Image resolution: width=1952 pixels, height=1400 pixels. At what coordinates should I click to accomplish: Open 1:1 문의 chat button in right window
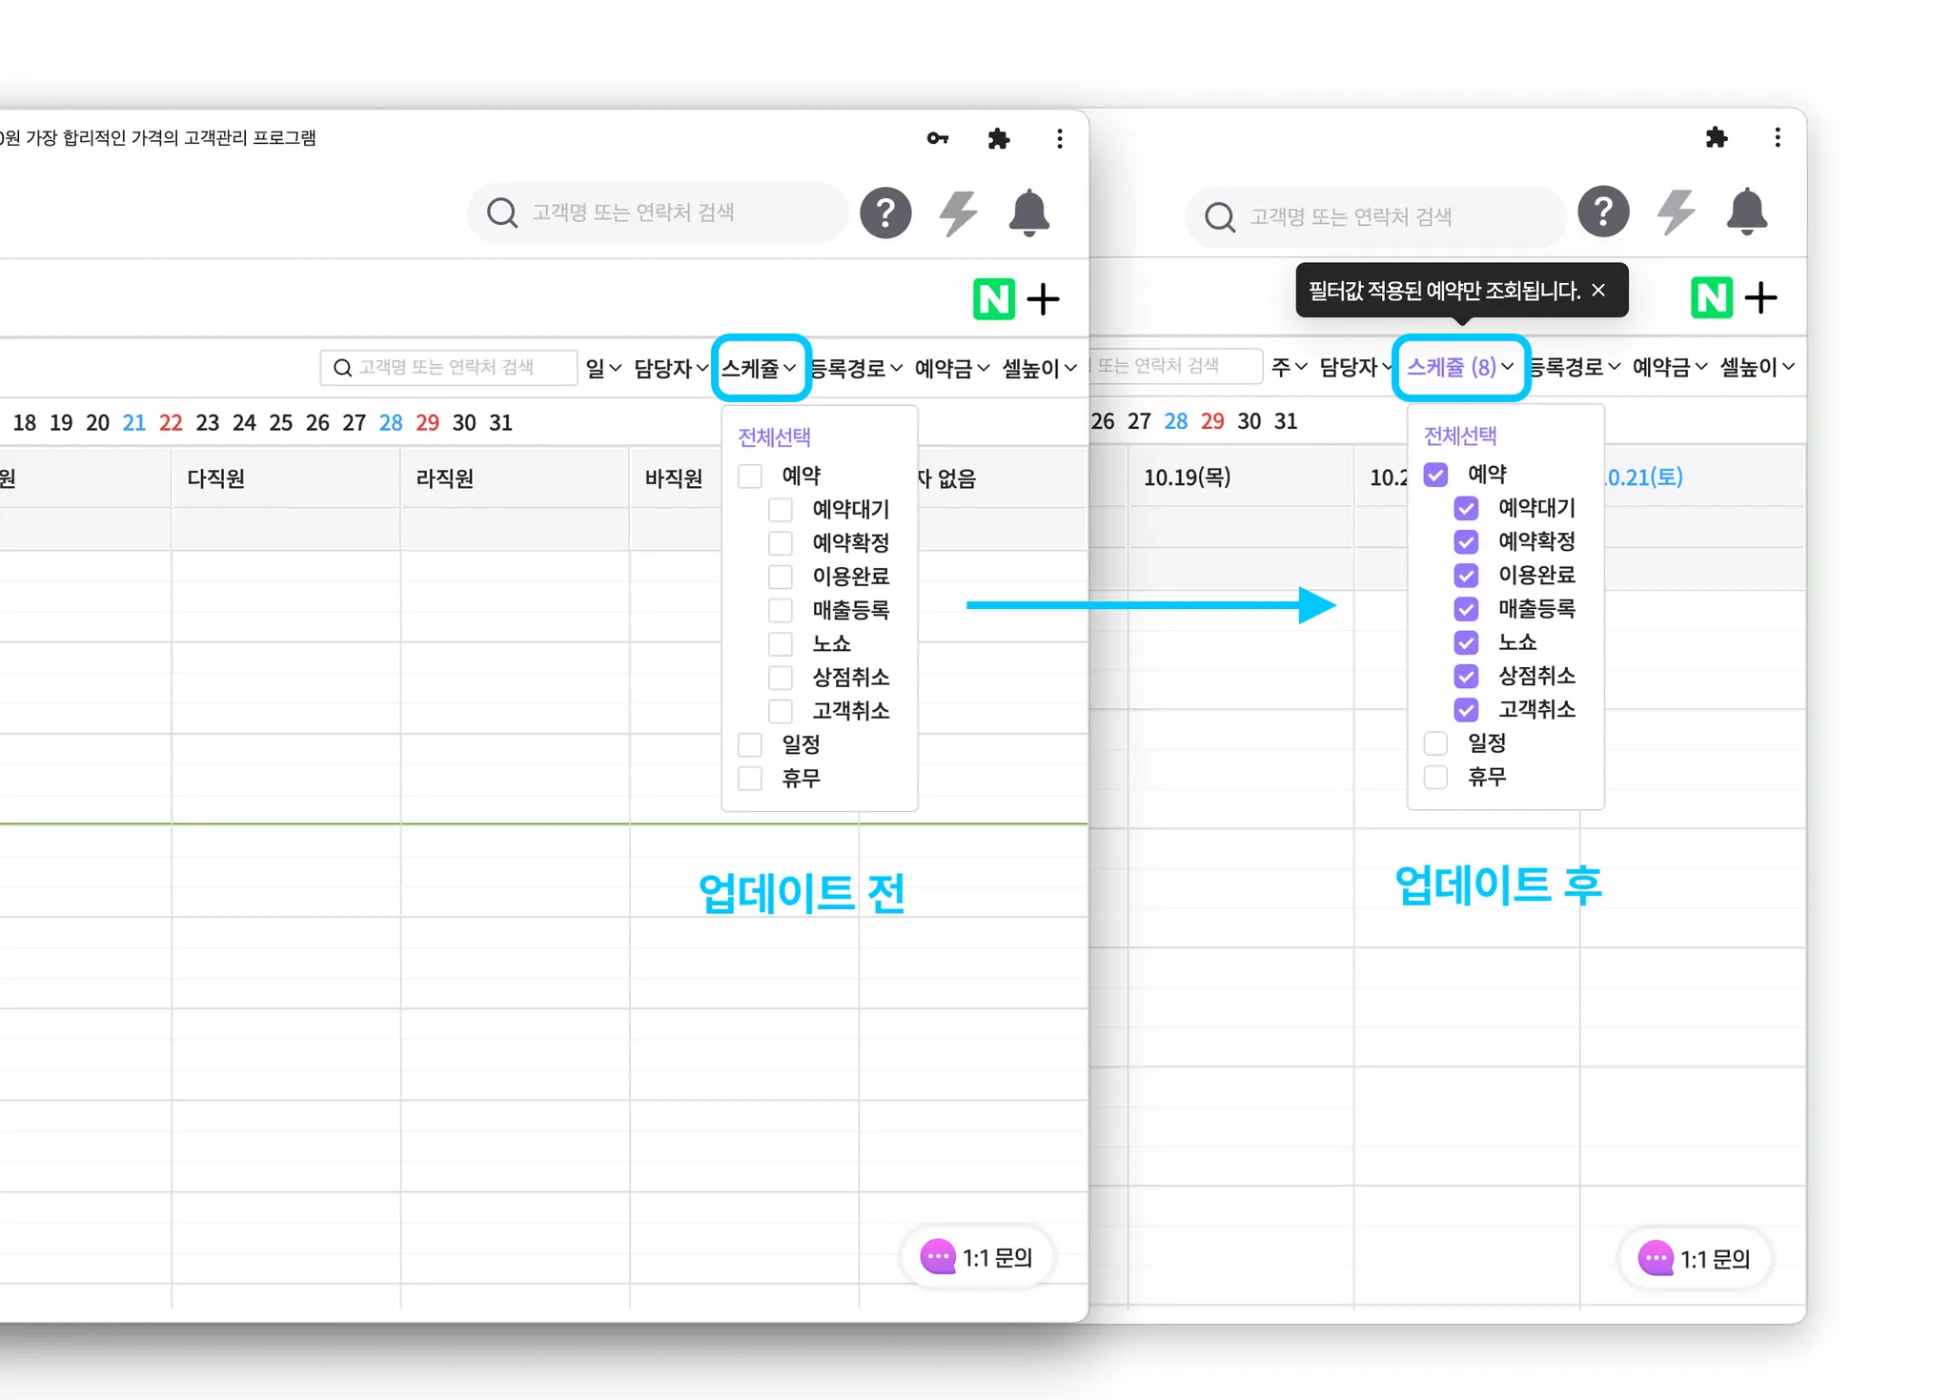point(1695,1259)
